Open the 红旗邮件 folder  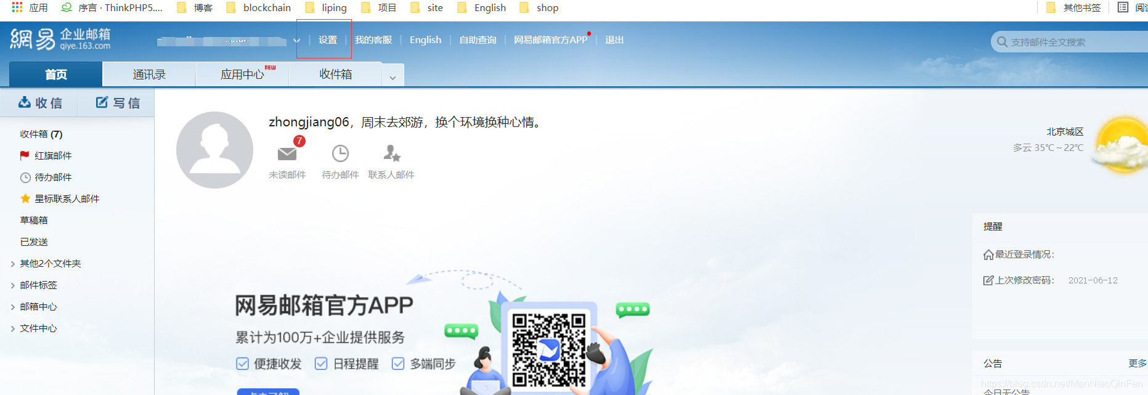coord(53,156)
